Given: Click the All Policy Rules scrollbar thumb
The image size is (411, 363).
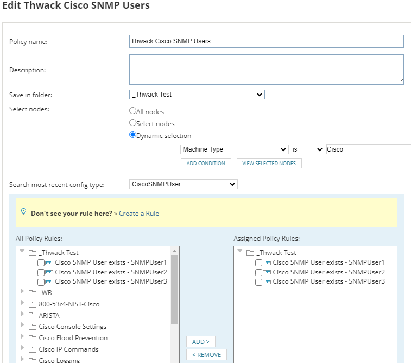Looking at the screenshot, I should coord(175,290).
